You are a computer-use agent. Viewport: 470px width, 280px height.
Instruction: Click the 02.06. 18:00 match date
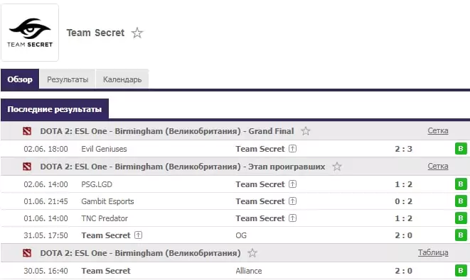pos(46,149)
